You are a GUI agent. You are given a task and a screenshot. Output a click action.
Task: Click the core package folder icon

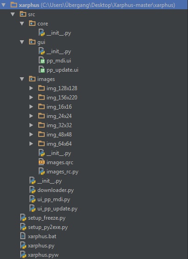click(x=32, y=24)
